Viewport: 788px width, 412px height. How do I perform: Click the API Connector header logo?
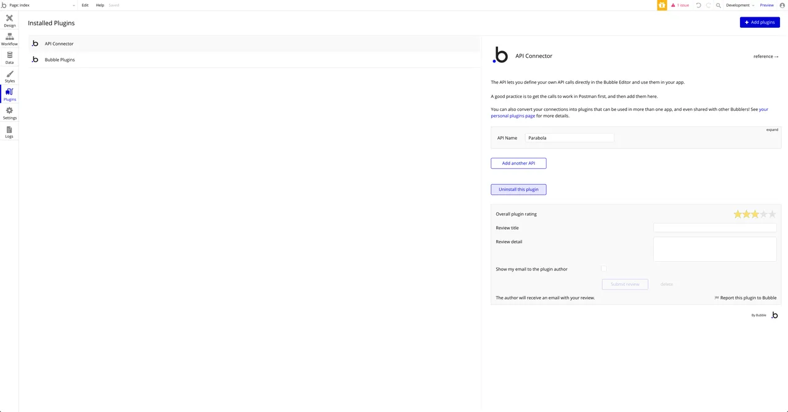click(500, 55)
